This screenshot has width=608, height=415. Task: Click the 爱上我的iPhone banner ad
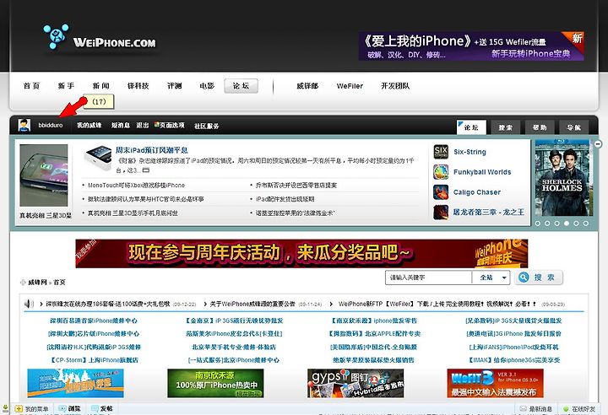click(471, 46)
